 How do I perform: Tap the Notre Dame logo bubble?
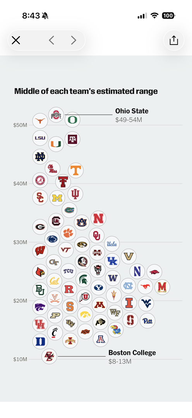(x=40, y=157)
